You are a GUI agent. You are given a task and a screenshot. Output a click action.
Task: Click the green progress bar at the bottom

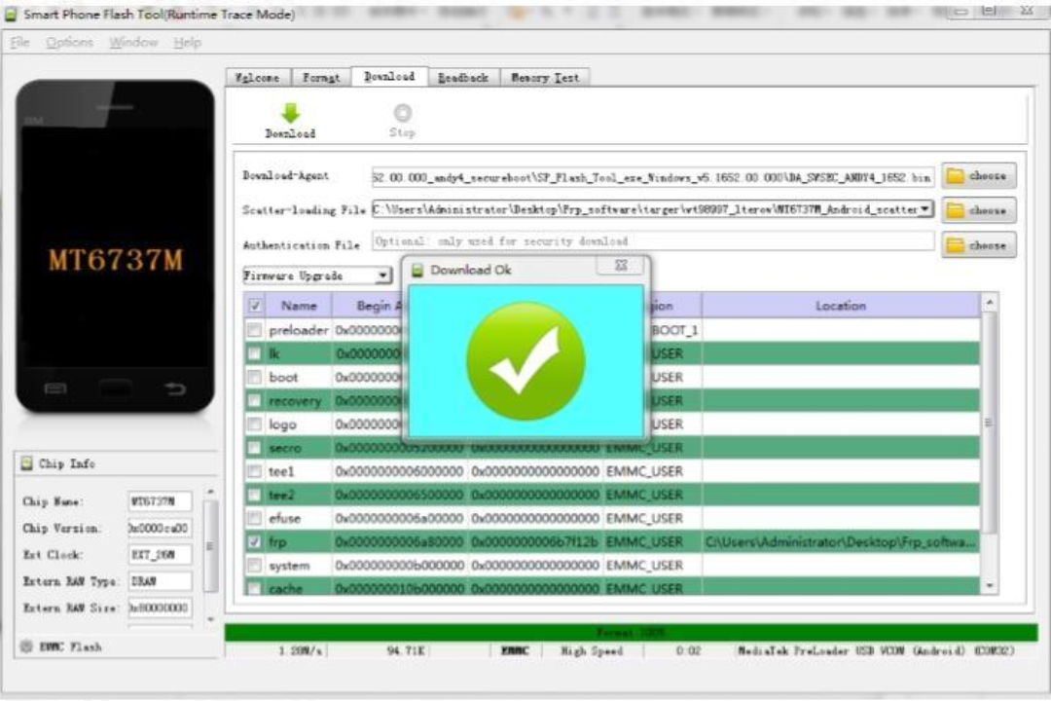pyautogui.click(x=631, y=632)
